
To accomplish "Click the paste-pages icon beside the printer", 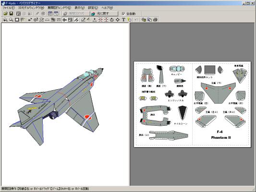I will pyautogui.click(x=149, y=20).
